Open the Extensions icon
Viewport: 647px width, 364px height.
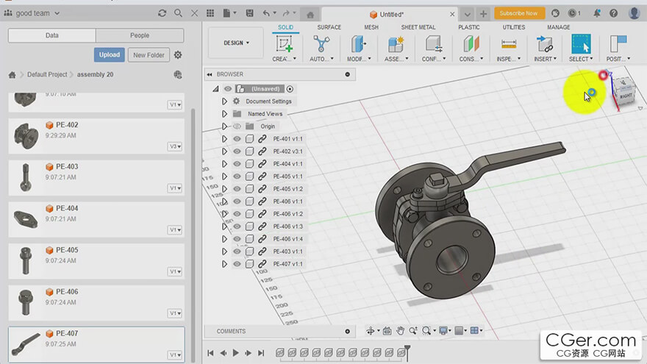(x=555, y=13)
